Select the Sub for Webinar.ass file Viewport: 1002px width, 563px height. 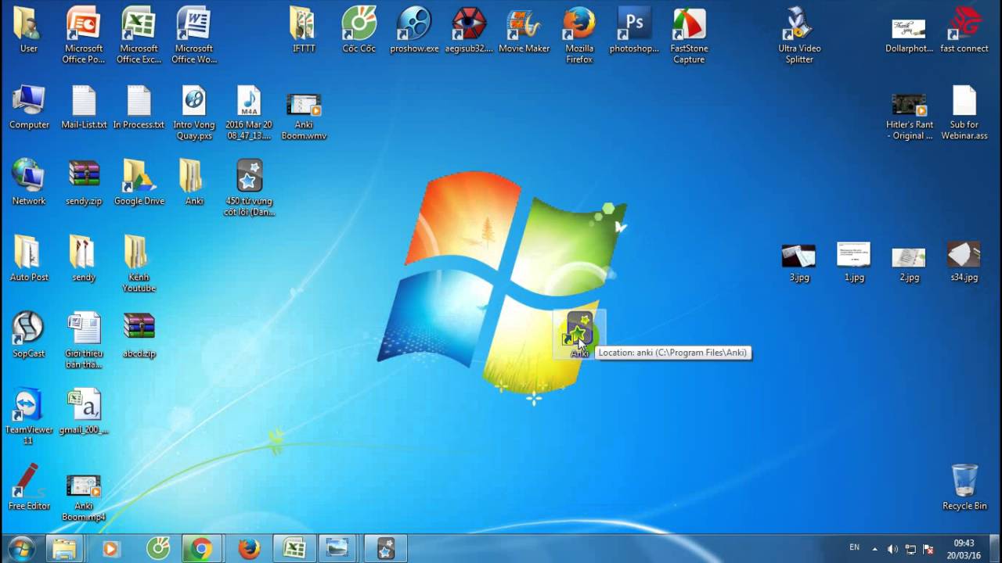coord(964,113)
